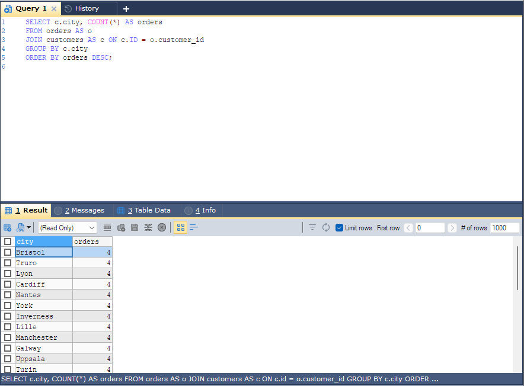Click the filter icon in result toolbar

tap(312, 228)
